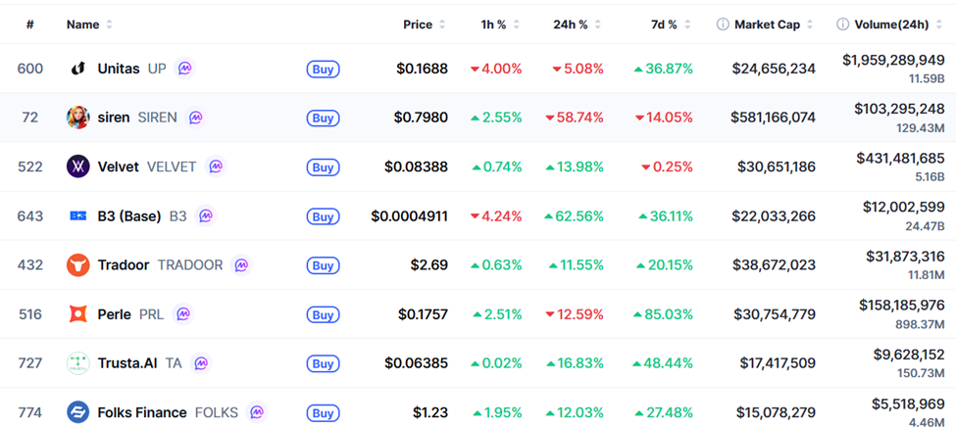The width and height of the screenshot is (956, 429).
Task: Click the Unitas coin logo icon
Action: coord(78,69)
